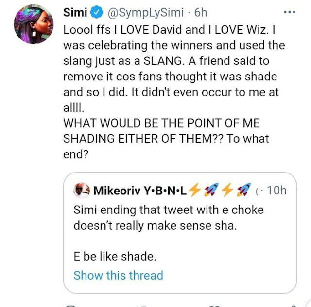Click the 10h timestamp in the quoted tweet

(276, 190)
